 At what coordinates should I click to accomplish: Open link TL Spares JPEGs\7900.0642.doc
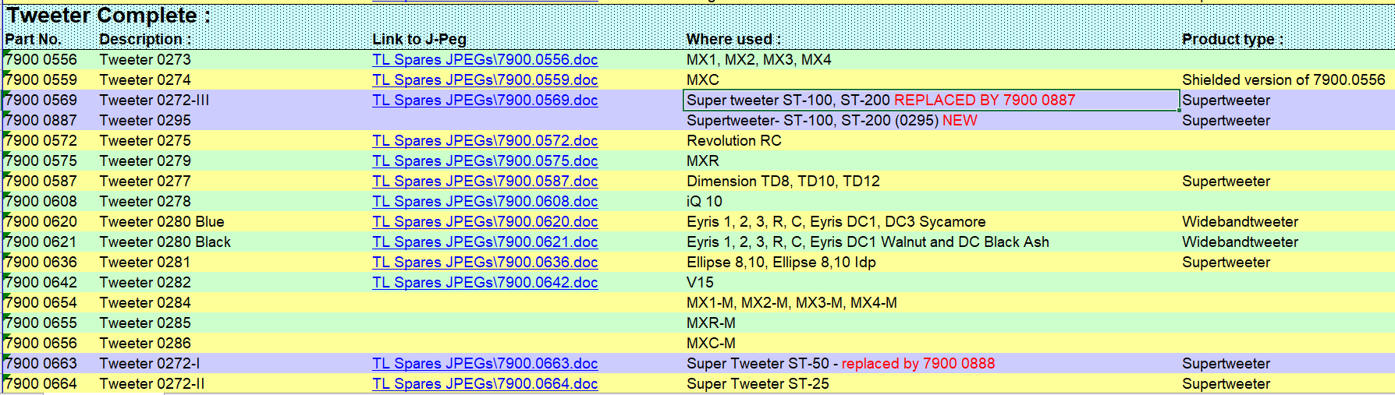pos(485,283)
